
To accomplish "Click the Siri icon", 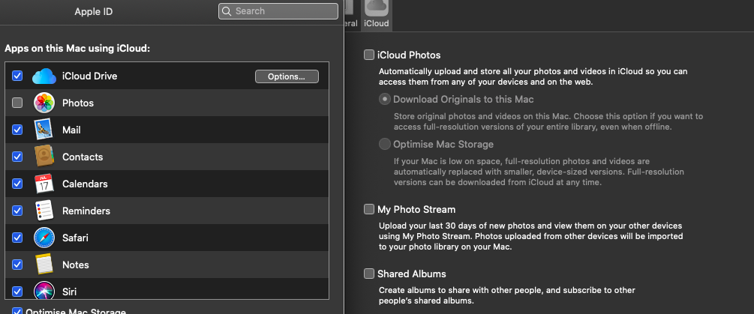I will tap(44, 291).
